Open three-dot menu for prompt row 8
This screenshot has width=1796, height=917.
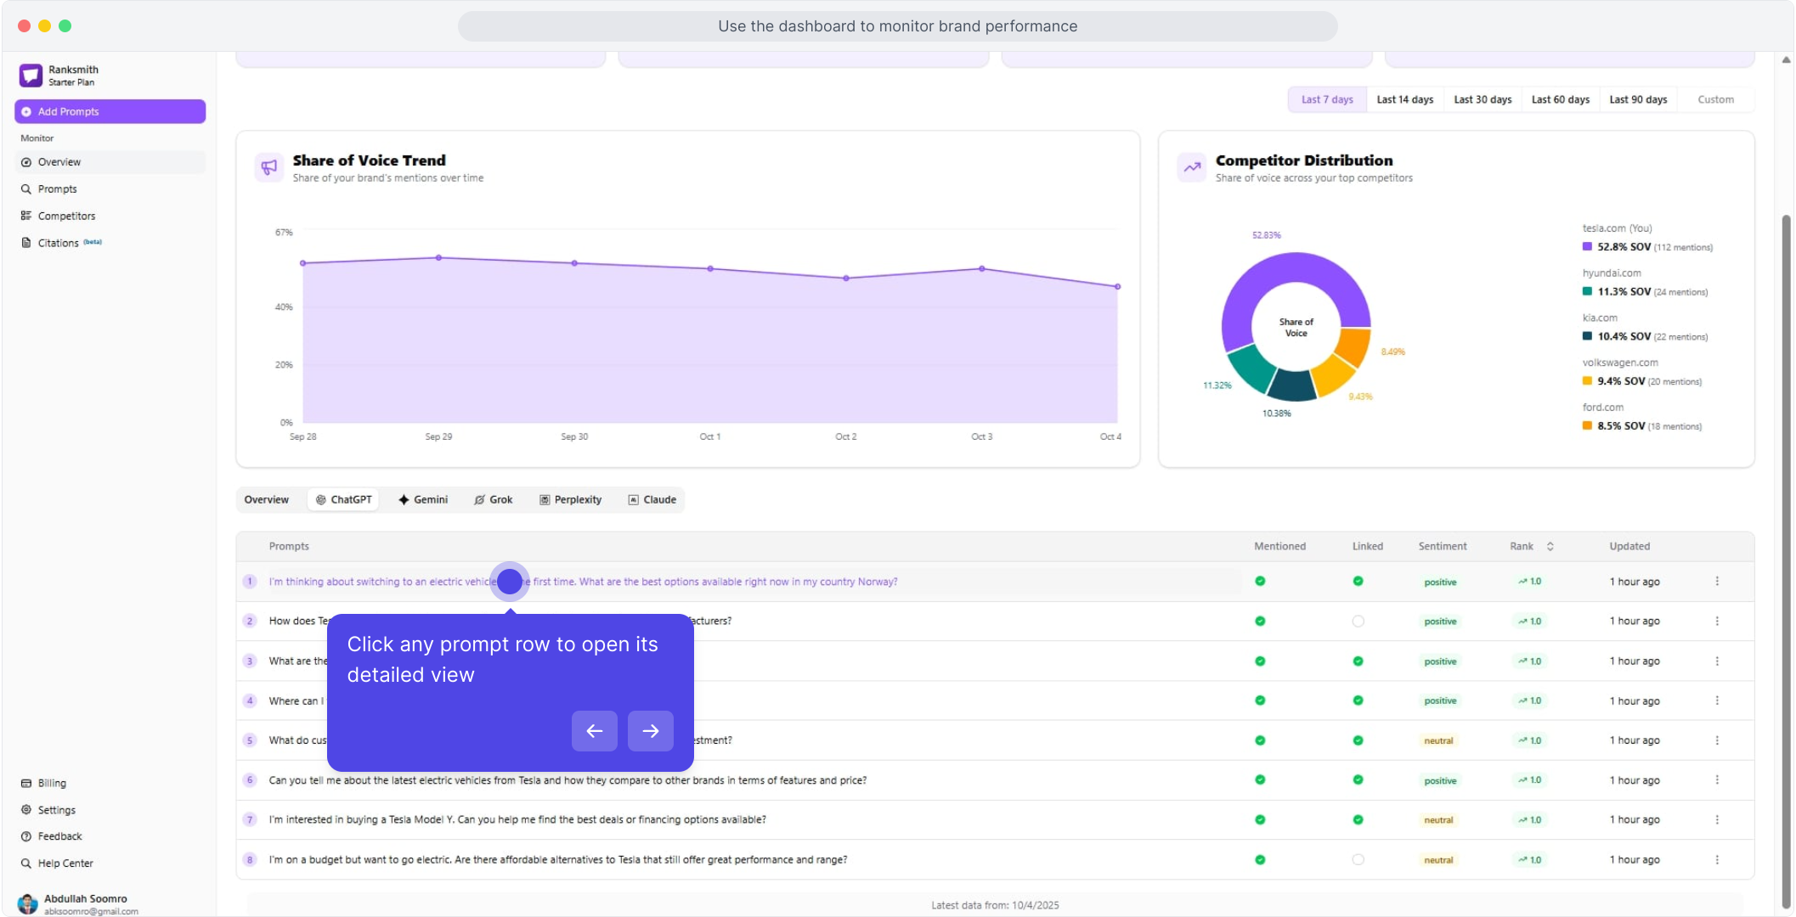(x=1717, y=859)
